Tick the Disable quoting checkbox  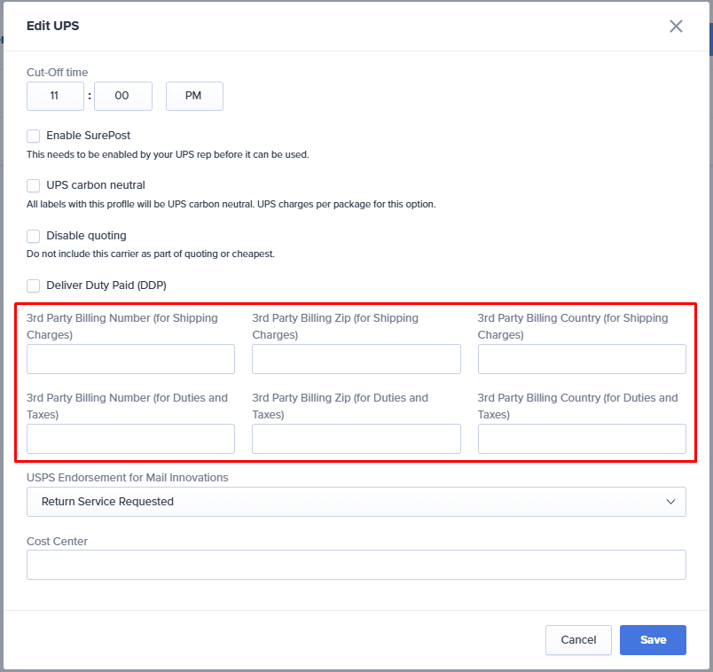(x=33, y=236)
